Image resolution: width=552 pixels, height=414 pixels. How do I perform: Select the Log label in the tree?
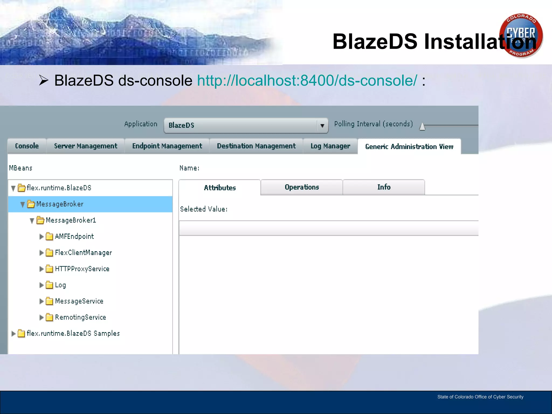pos(60,285)
